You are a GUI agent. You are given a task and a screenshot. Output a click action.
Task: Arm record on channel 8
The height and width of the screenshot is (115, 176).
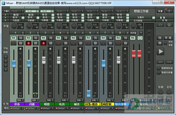pyautogui.click(x=118, y=43)
